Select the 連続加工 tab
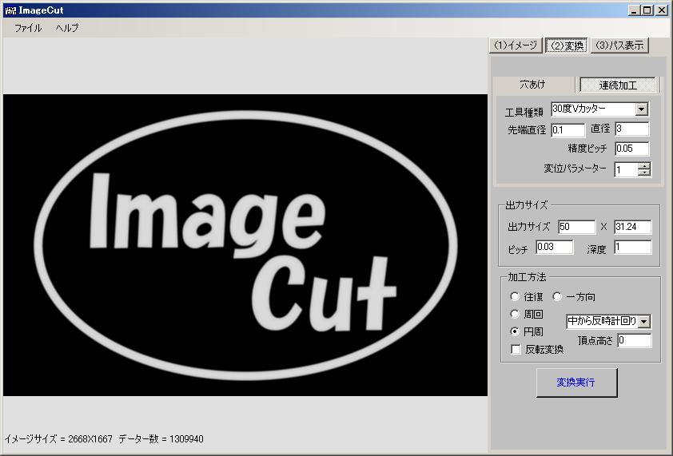The width and height of the screenshot is (673, 456). click(618, 85)
